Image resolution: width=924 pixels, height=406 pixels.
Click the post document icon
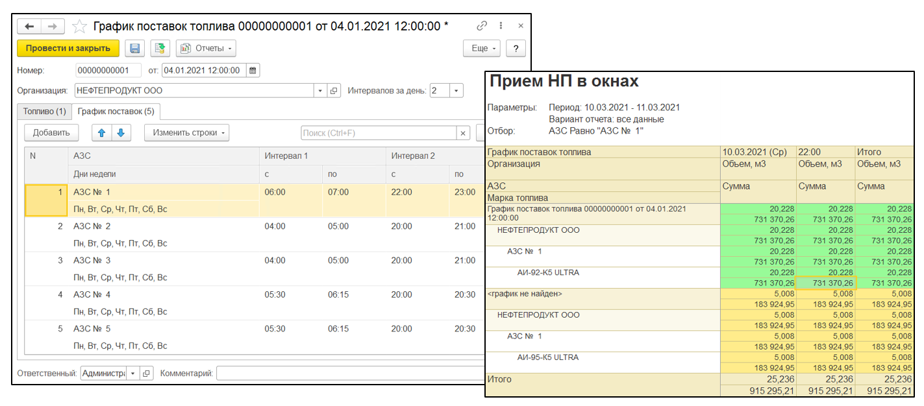[160, 49]
